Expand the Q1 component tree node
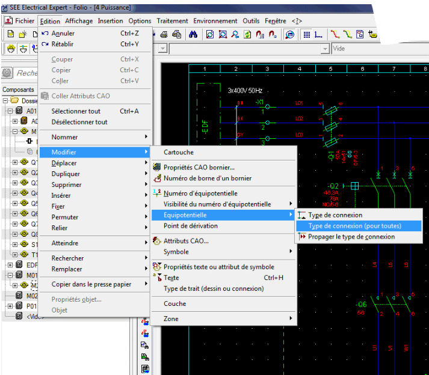Viewport: 429px width, 375px height. pyautogui.click(x=15, y=162)
